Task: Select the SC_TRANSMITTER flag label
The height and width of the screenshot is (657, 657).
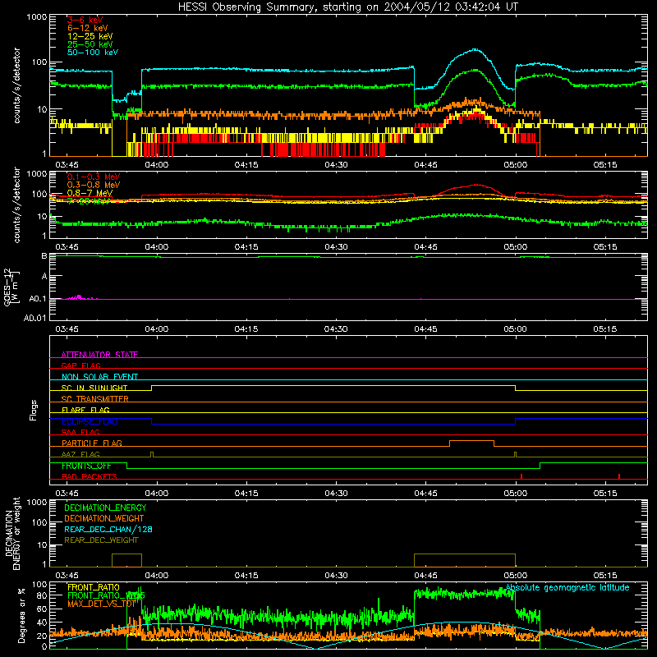Action: tap(95, 399)
